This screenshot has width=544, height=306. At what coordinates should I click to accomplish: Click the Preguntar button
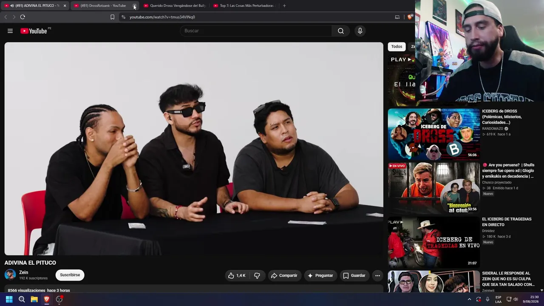[320, 275]
